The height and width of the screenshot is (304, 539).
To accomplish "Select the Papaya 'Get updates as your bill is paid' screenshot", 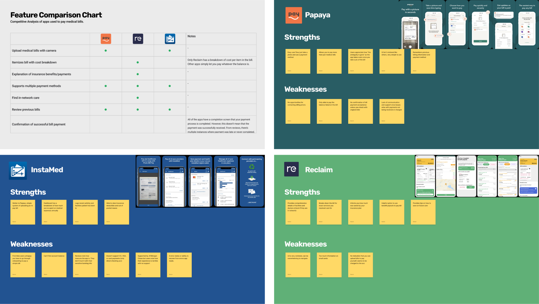I will pyautogui.click(x=504, y=25).
